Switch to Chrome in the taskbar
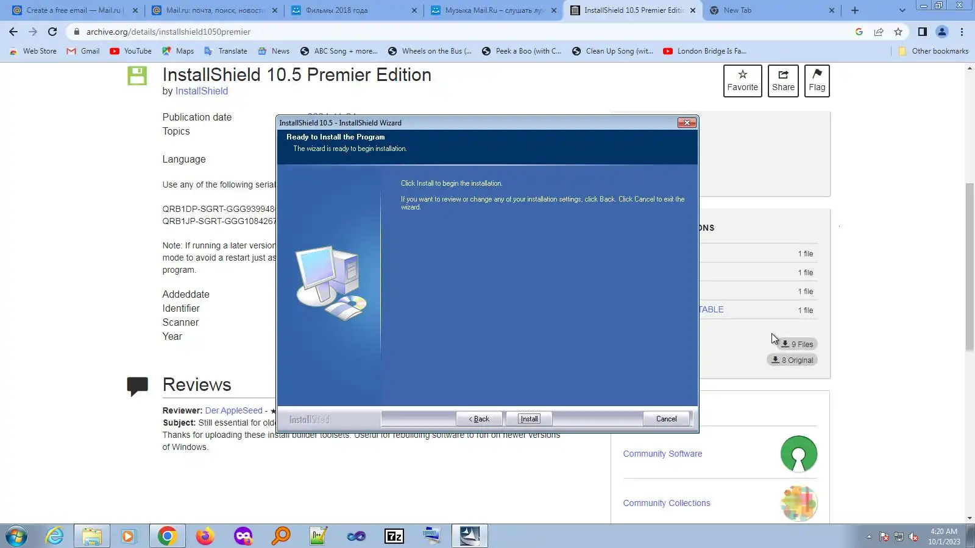The width and height of the screenshot is (975, 548). coord(167,536)
